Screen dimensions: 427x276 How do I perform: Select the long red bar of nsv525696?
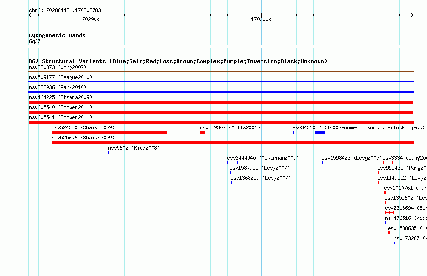tap(233, 142)
